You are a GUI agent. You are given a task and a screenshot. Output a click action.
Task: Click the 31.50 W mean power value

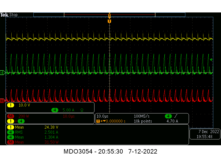[x=51, y=142]
